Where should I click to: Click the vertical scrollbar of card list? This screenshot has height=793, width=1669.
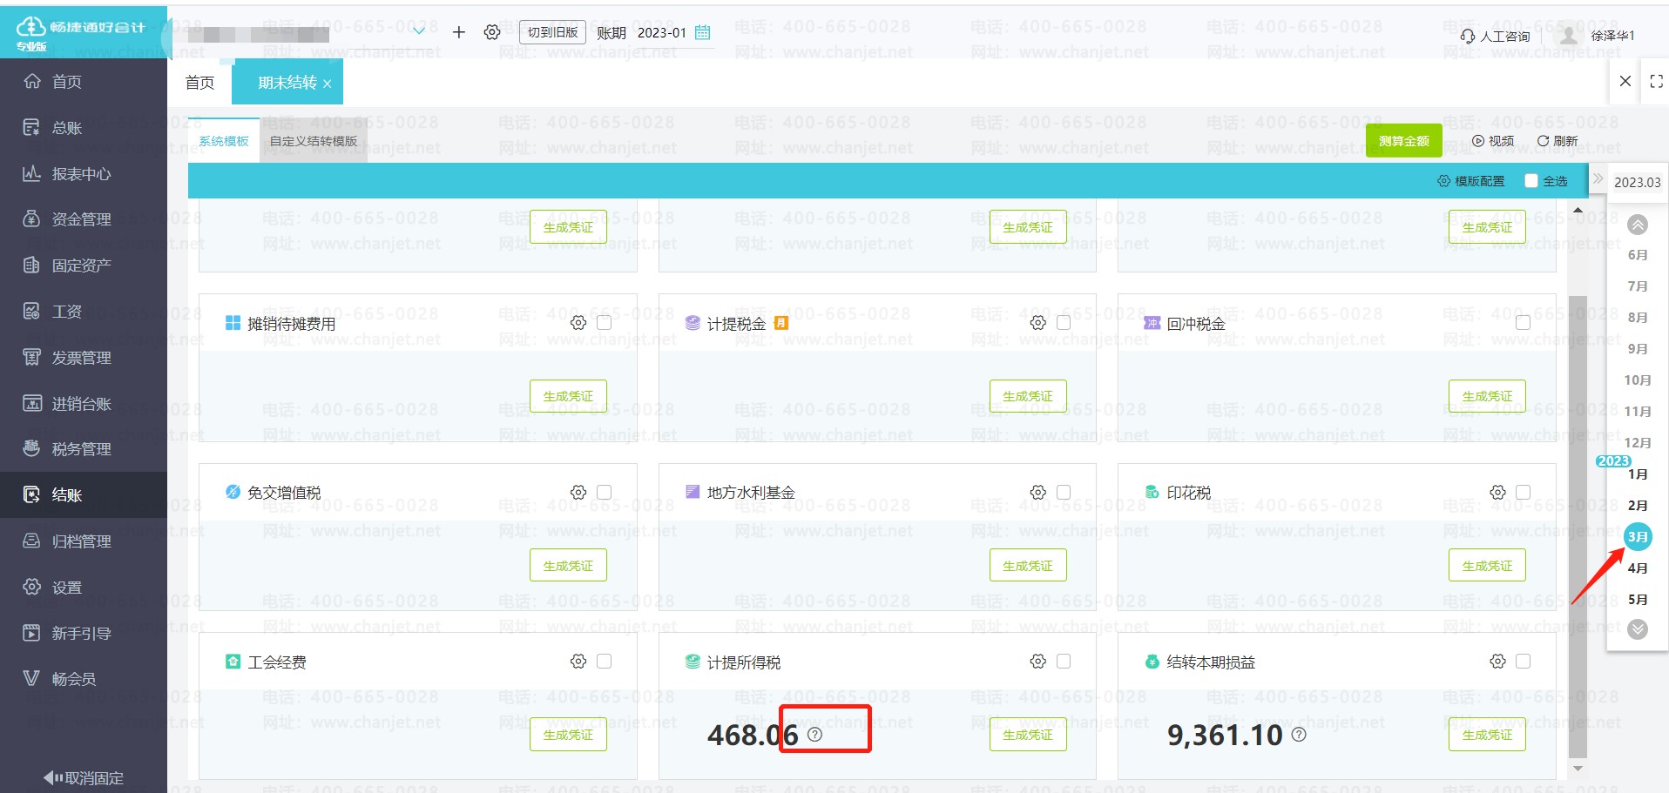[x=1578, y=522]
